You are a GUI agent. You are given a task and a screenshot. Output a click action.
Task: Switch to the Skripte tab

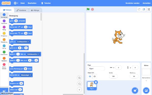click(7, 10)
